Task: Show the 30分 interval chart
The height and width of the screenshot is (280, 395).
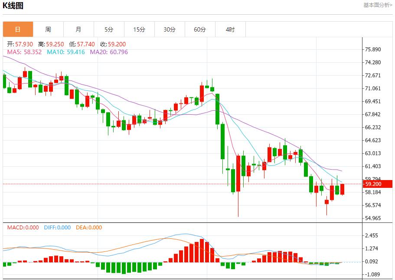Action: click(170, 29)
